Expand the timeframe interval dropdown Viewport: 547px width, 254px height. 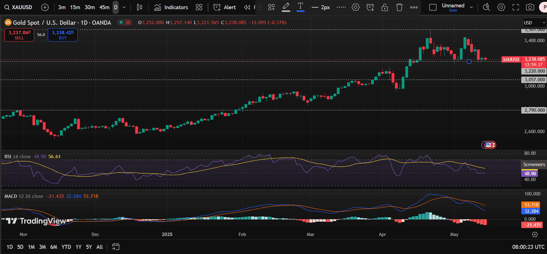[x=124, y=7]
